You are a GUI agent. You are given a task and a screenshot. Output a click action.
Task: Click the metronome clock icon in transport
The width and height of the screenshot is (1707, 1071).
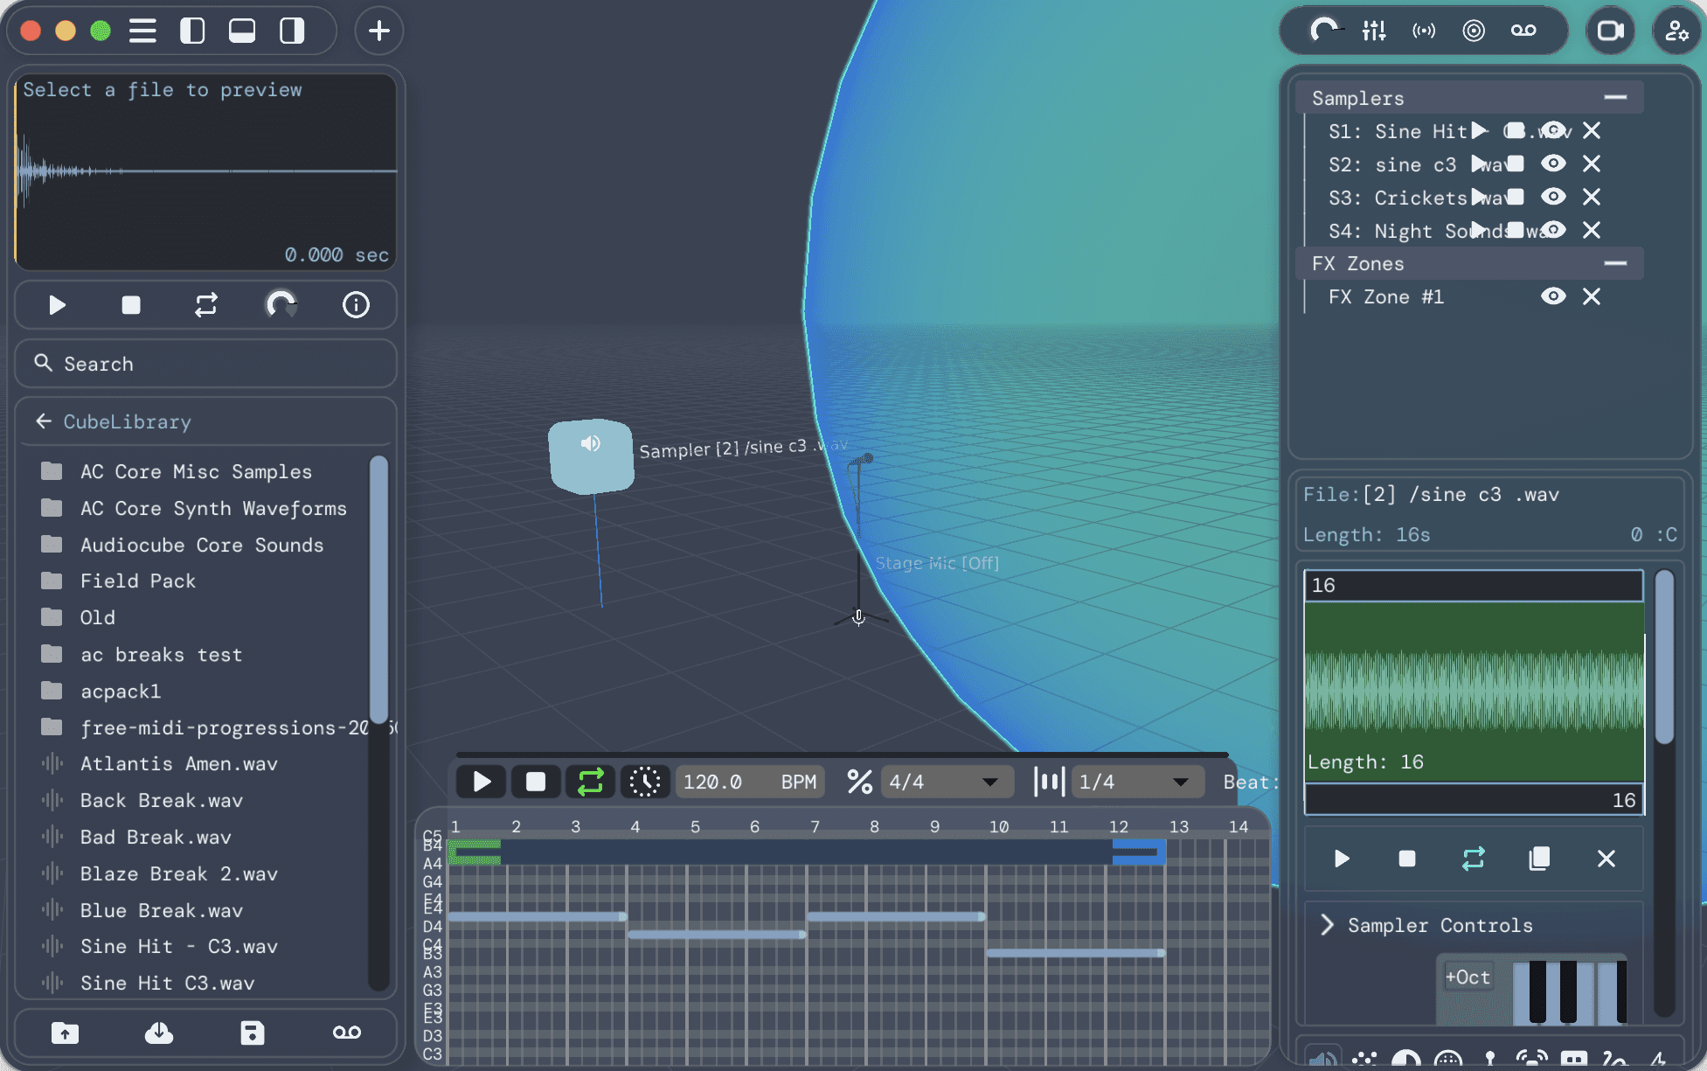[645, 782]
